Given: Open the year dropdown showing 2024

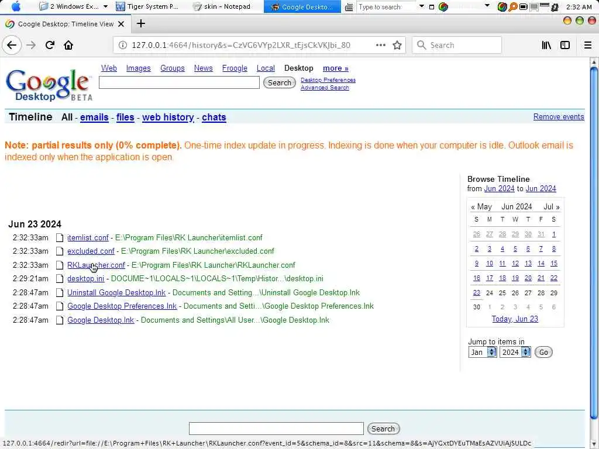Looking at the screenshot, I should 515,352.
